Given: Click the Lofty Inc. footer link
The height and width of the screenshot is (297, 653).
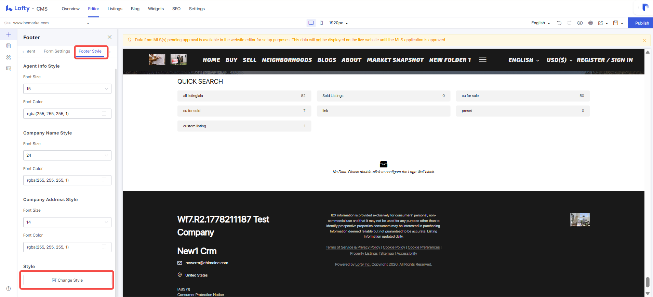Looking at the screenshot, I should coord(363,264).
